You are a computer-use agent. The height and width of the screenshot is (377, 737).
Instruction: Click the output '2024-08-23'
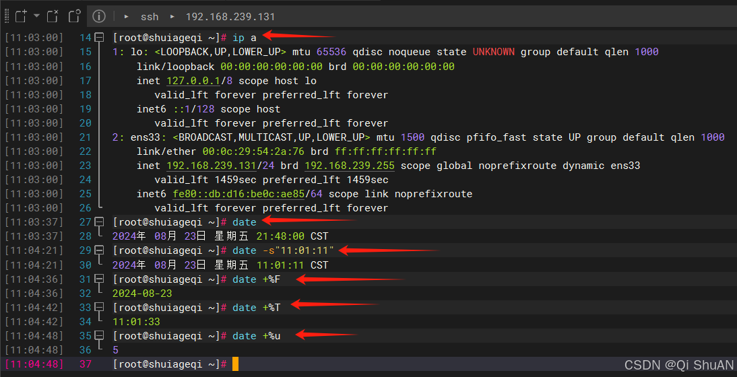coord(142,294)
